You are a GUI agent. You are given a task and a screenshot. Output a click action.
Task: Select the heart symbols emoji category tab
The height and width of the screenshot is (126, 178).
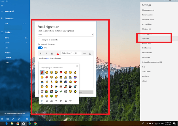coord(70,101)
